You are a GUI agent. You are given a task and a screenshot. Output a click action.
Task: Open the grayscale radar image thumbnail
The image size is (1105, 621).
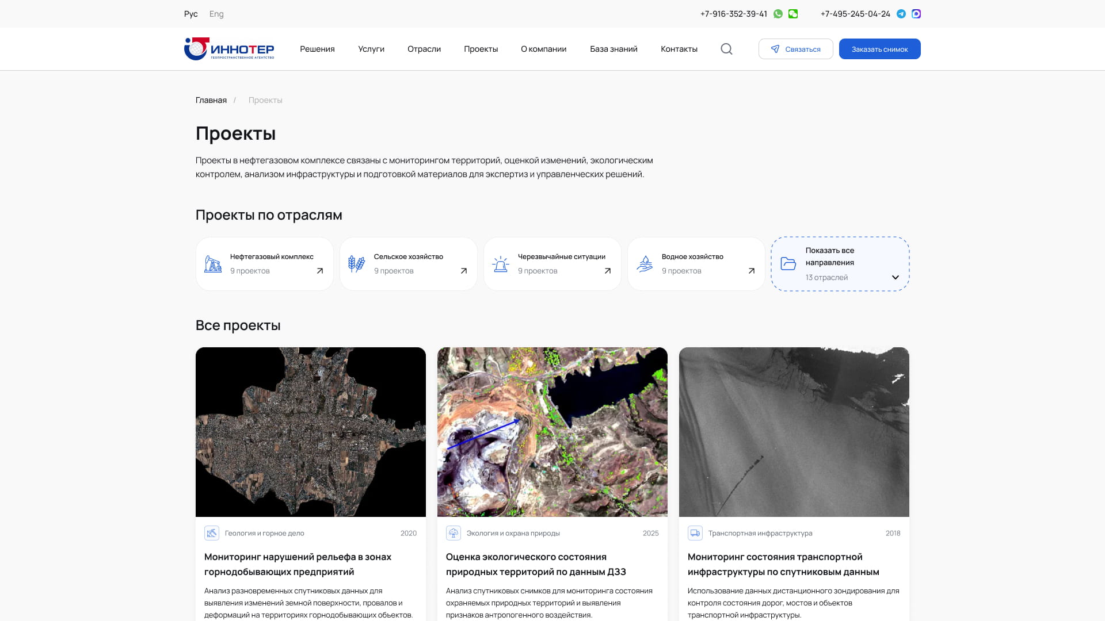point(794,432)
